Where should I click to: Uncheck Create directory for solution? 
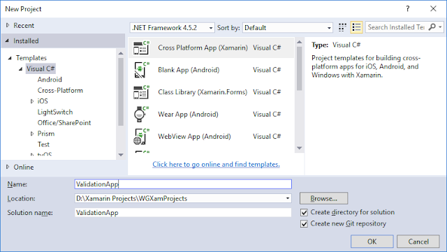pyautogui.click(x=305, y=212)
